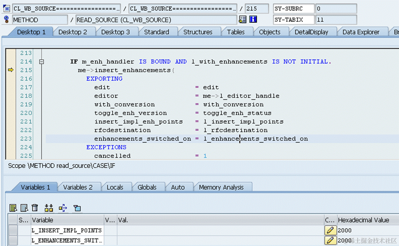
Task: Click the blue-grey table icon in variables toolbar
Action: pos(24,208)
